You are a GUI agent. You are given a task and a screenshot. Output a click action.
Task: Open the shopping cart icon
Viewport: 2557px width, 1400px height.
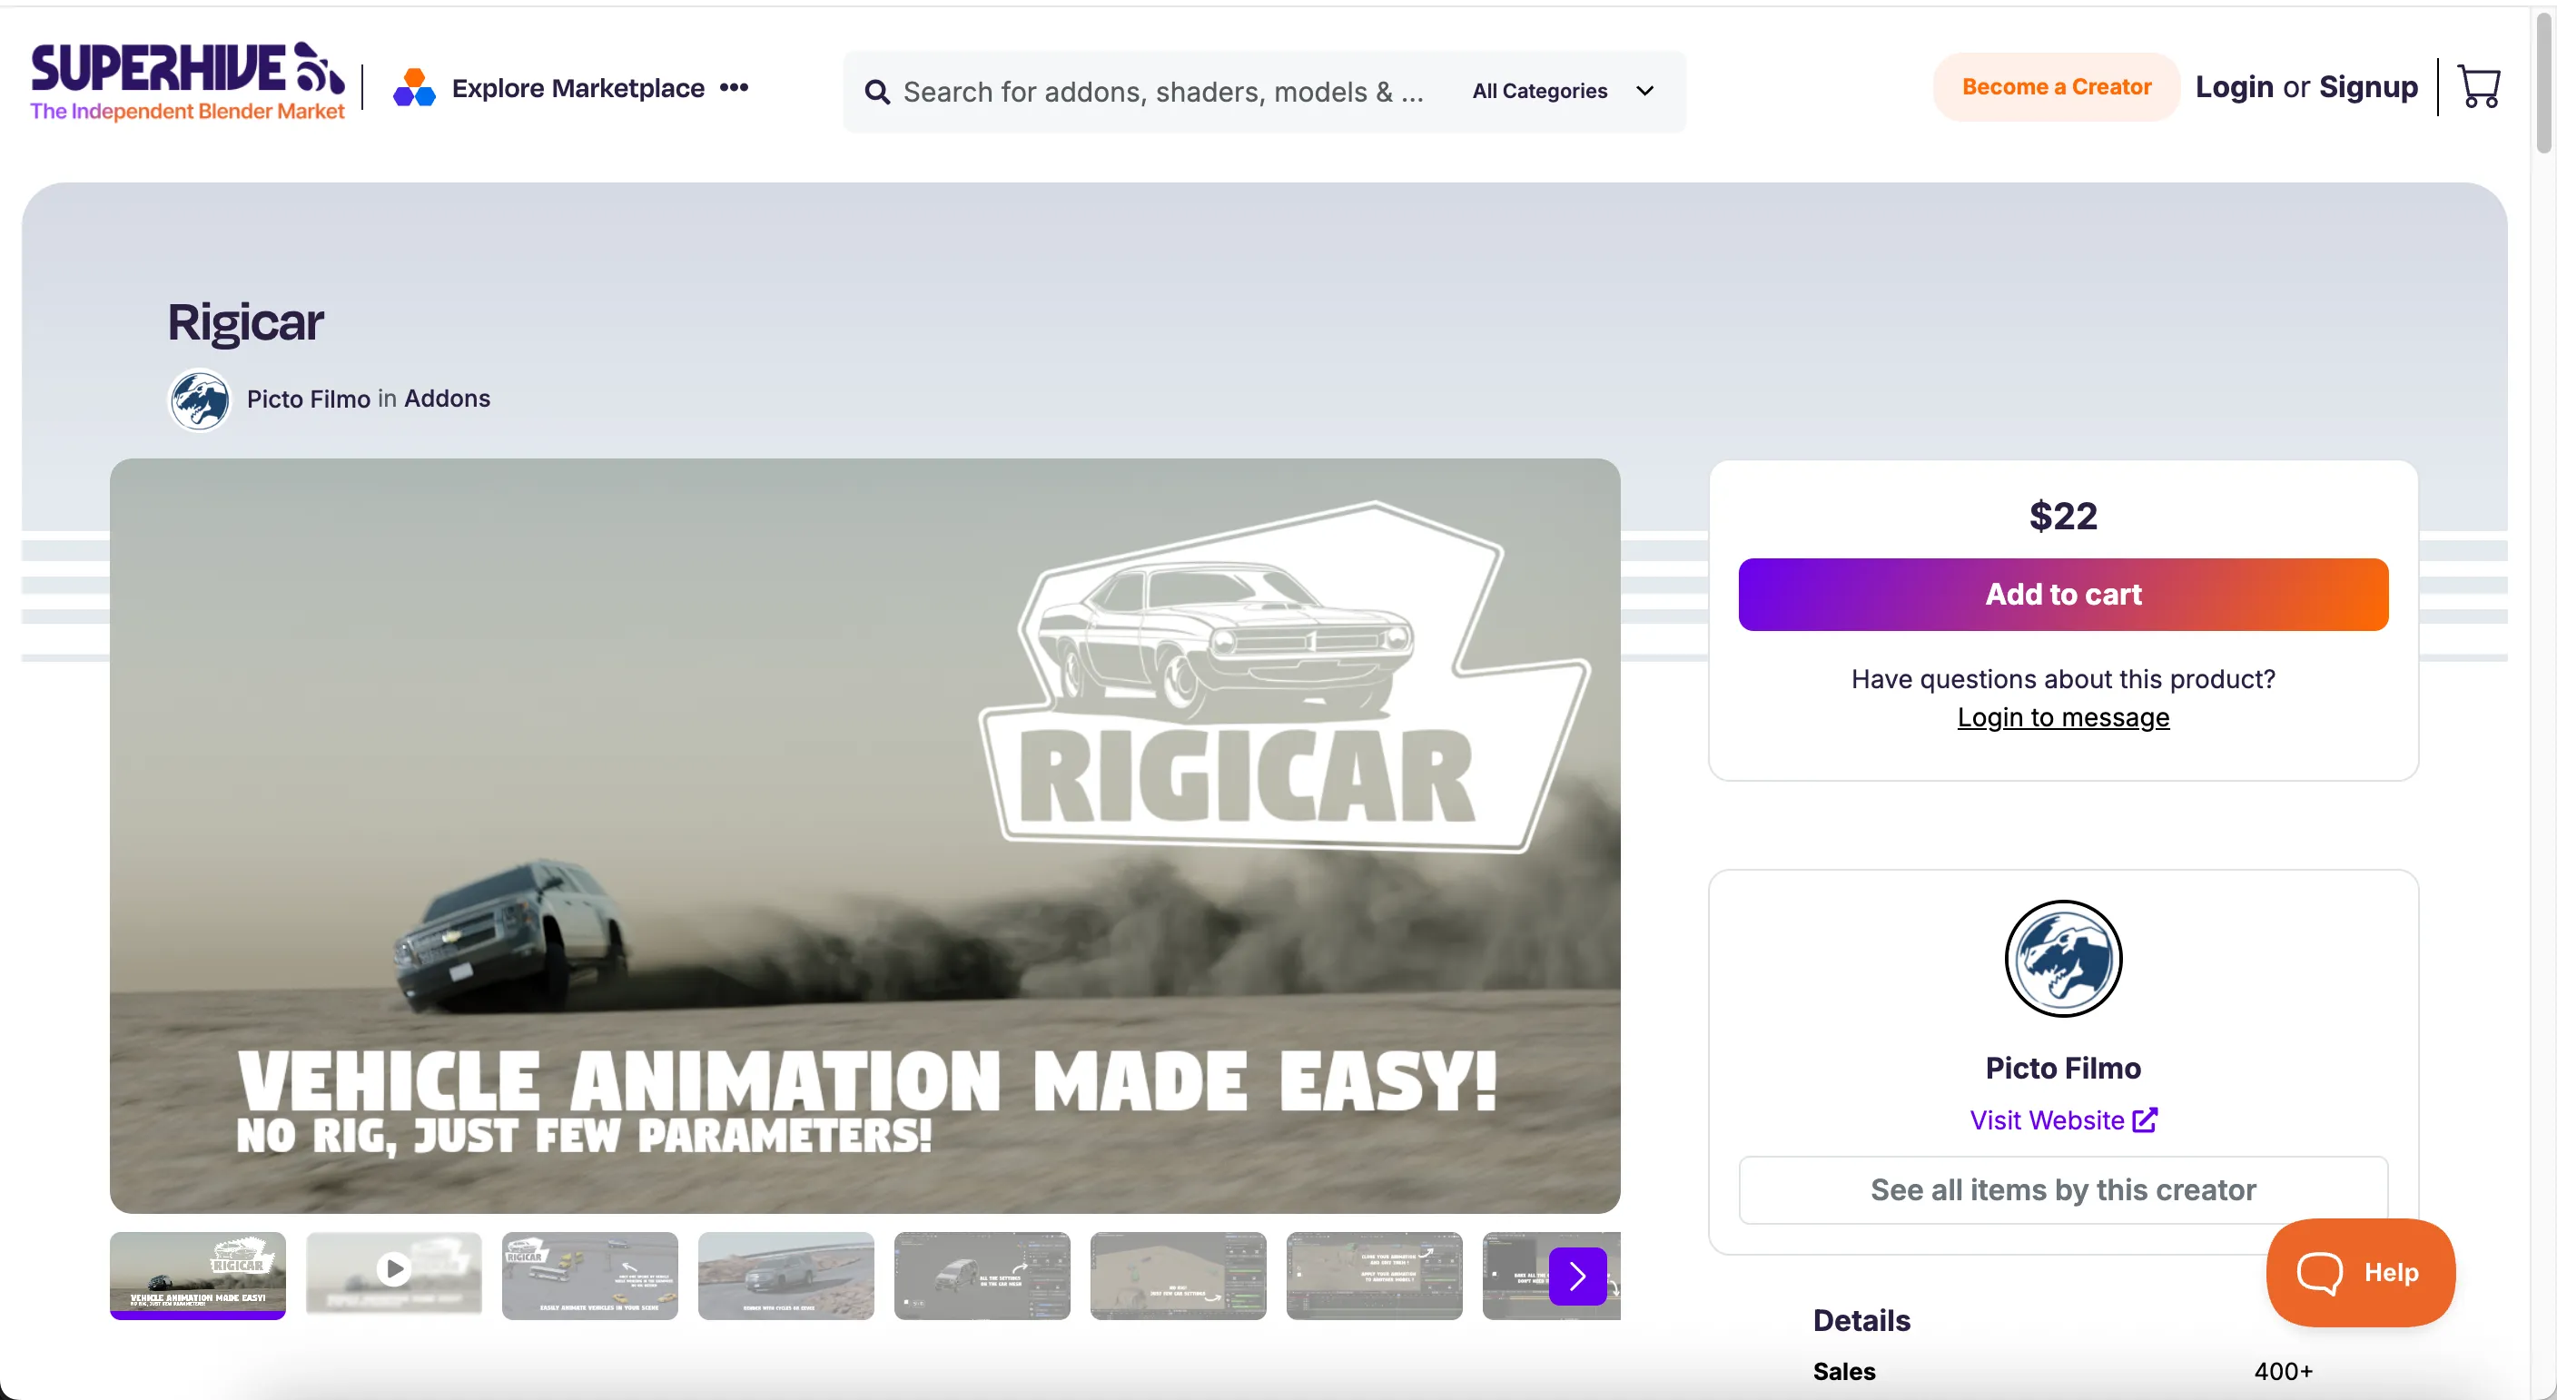pos(2479,87)
